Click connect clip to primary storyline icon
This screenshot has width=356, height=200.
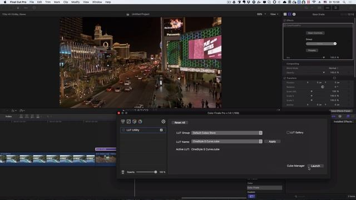pos(21,117)
